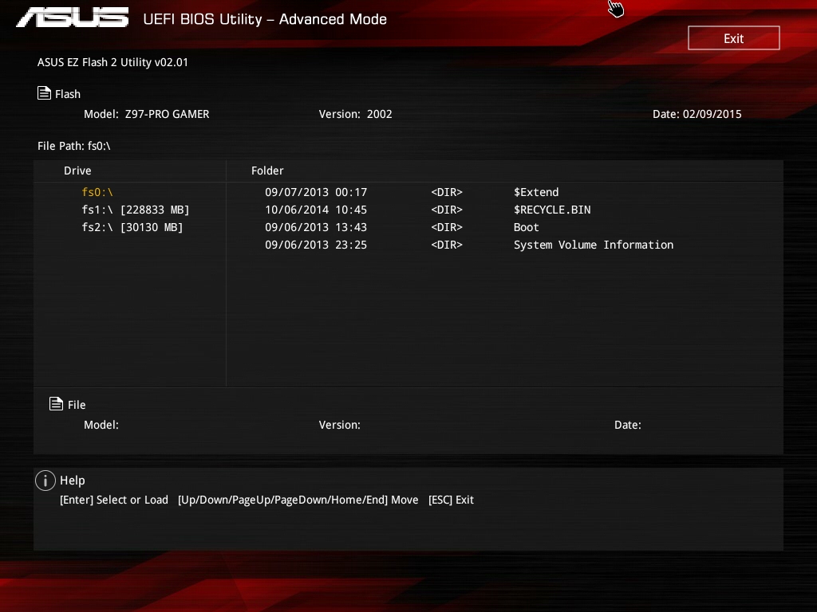Click the date 09/07/2013 00:17
The width and height of the screenshot is (817, 612).
[316, 192]
